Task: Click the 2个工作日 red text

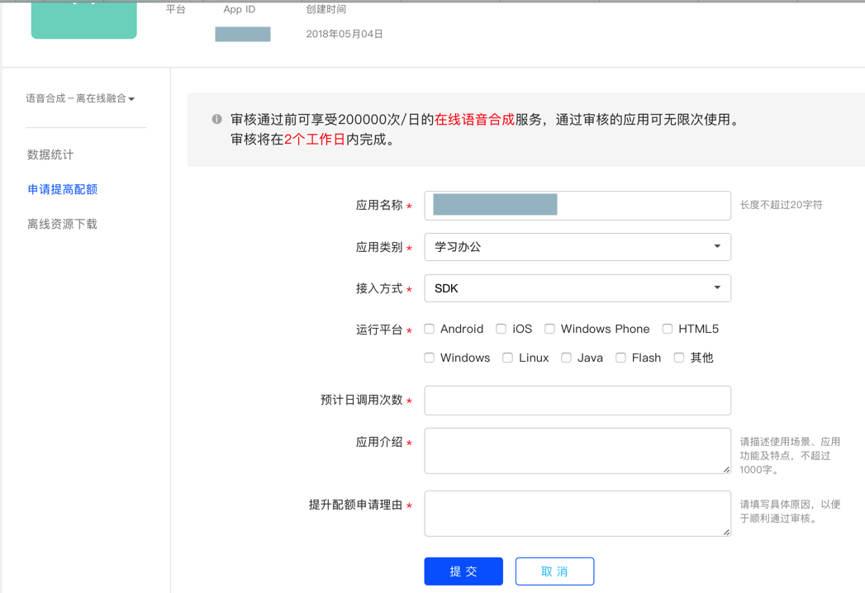Action: [x=315, y=140]
